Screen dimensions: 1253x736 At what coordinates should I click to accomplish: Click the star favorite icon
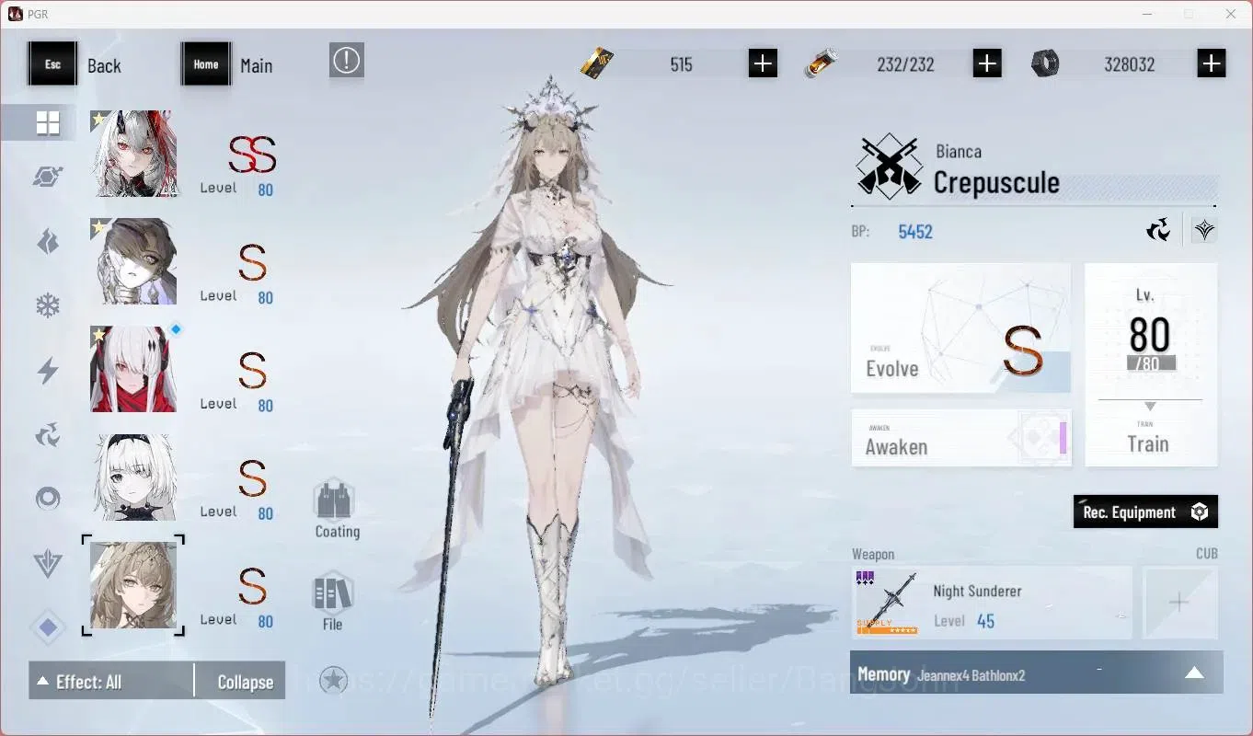333,681
